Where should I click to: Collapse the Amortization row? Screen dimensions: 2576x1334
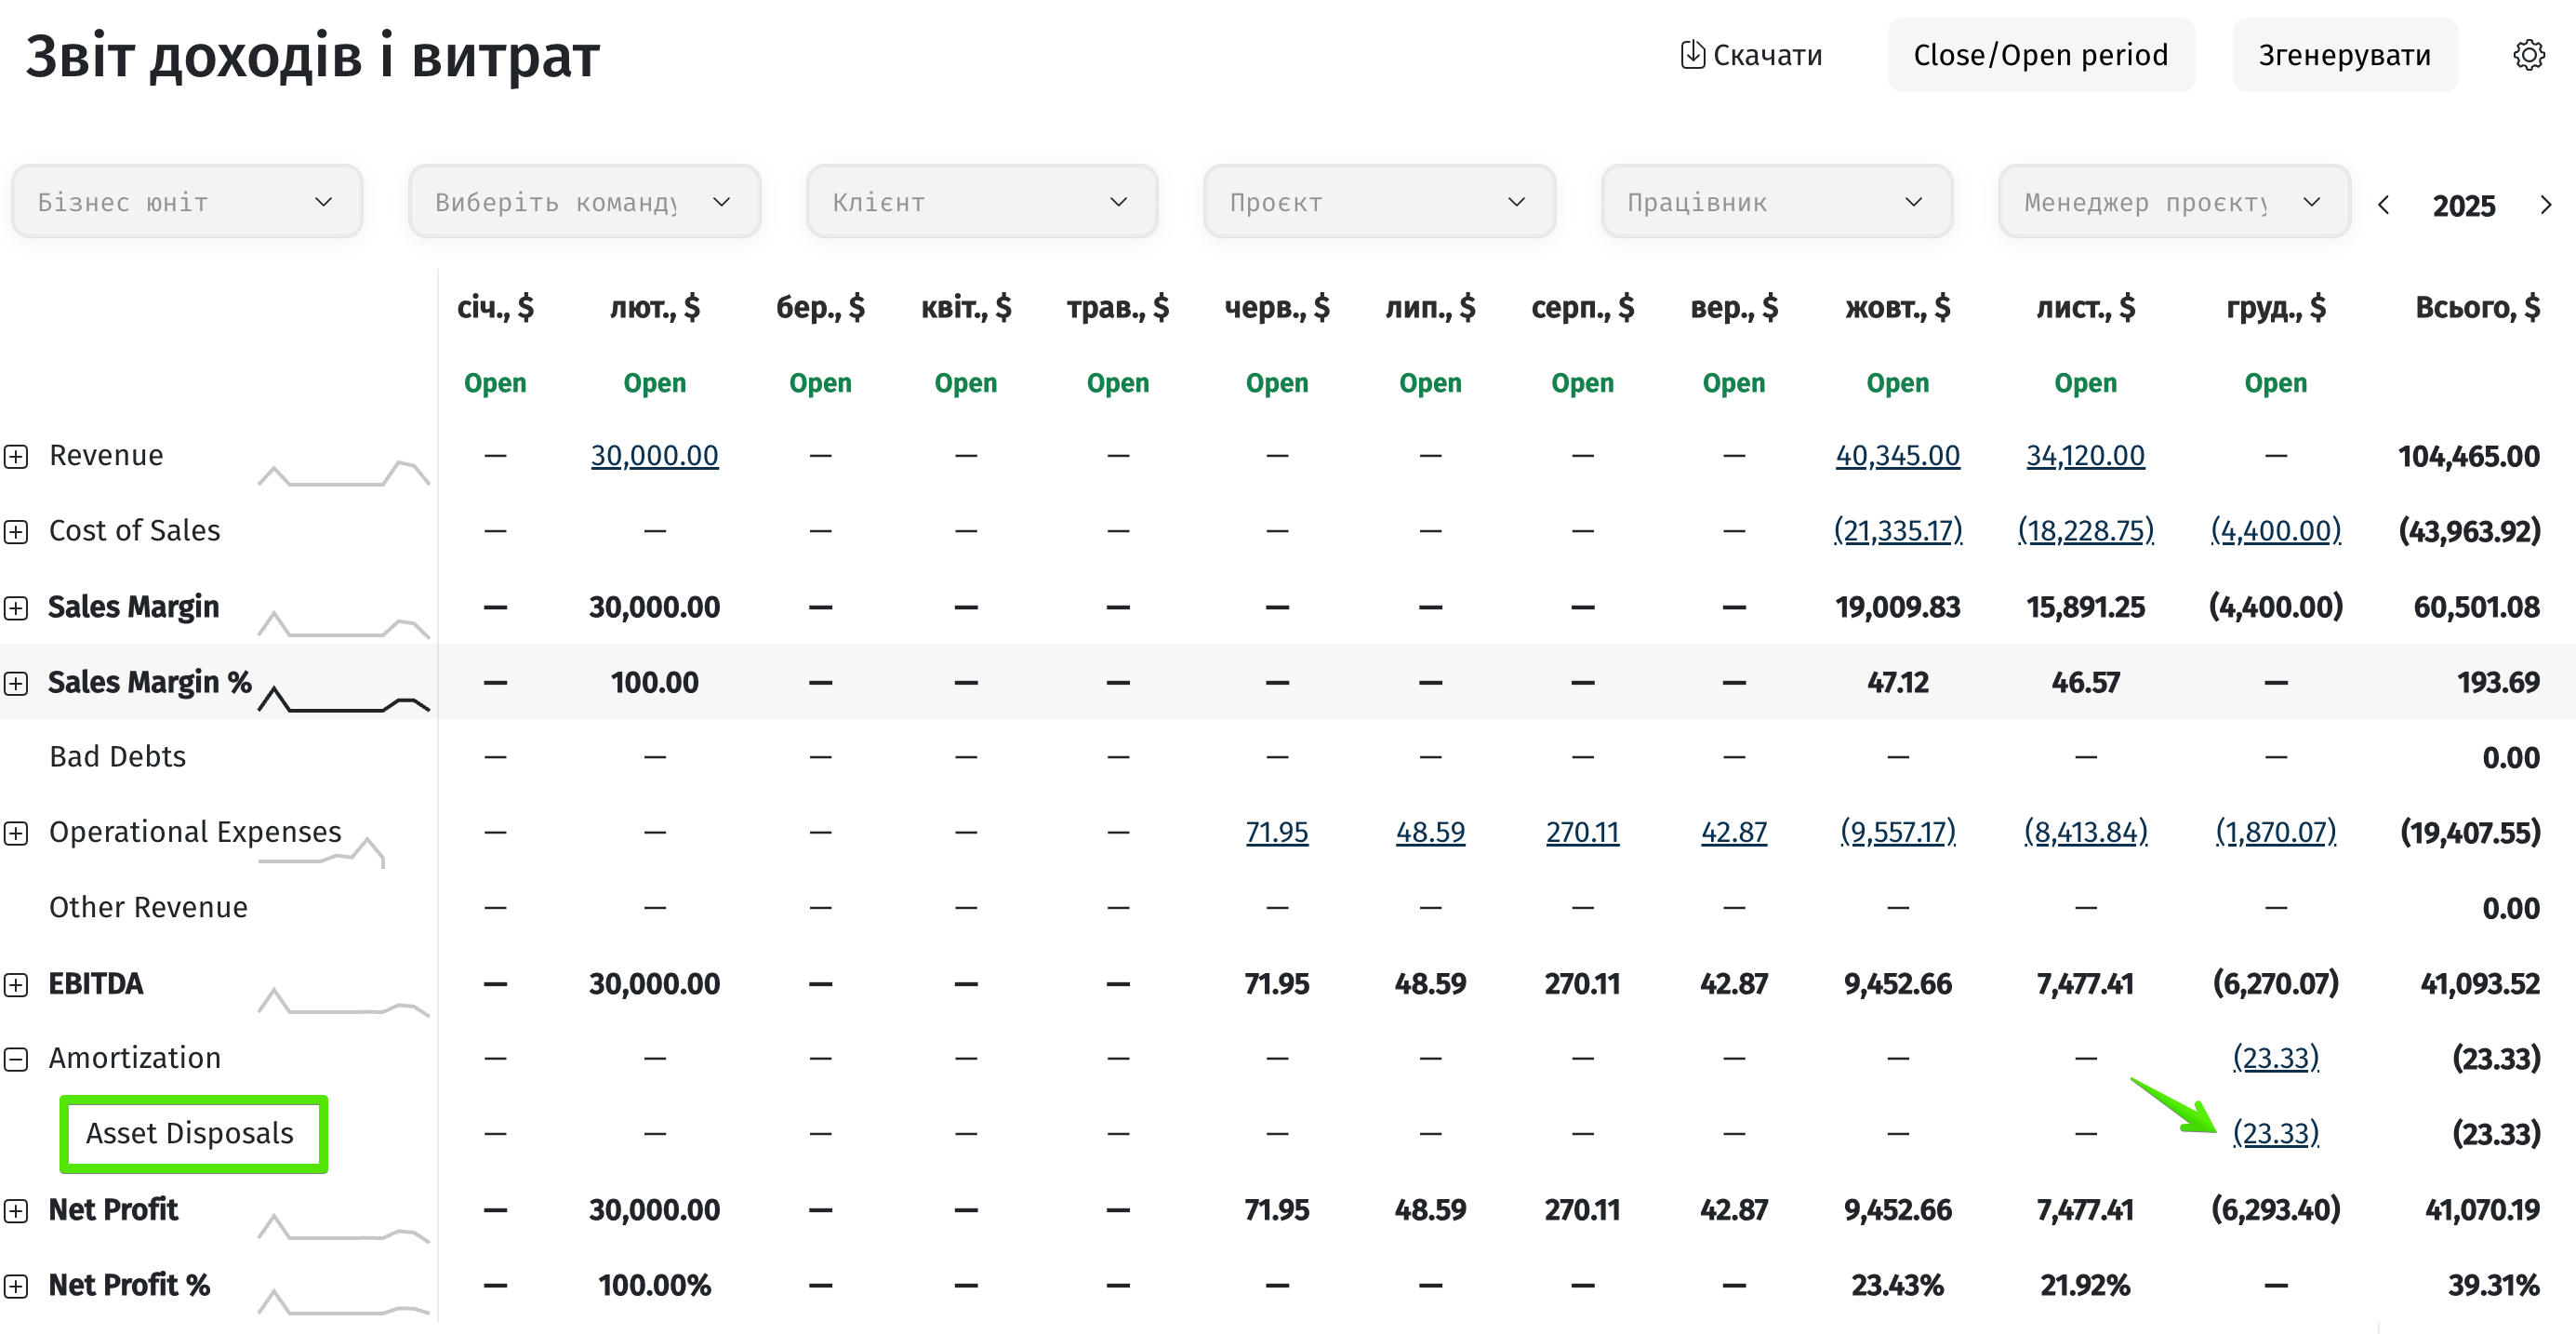(16, 1058)
